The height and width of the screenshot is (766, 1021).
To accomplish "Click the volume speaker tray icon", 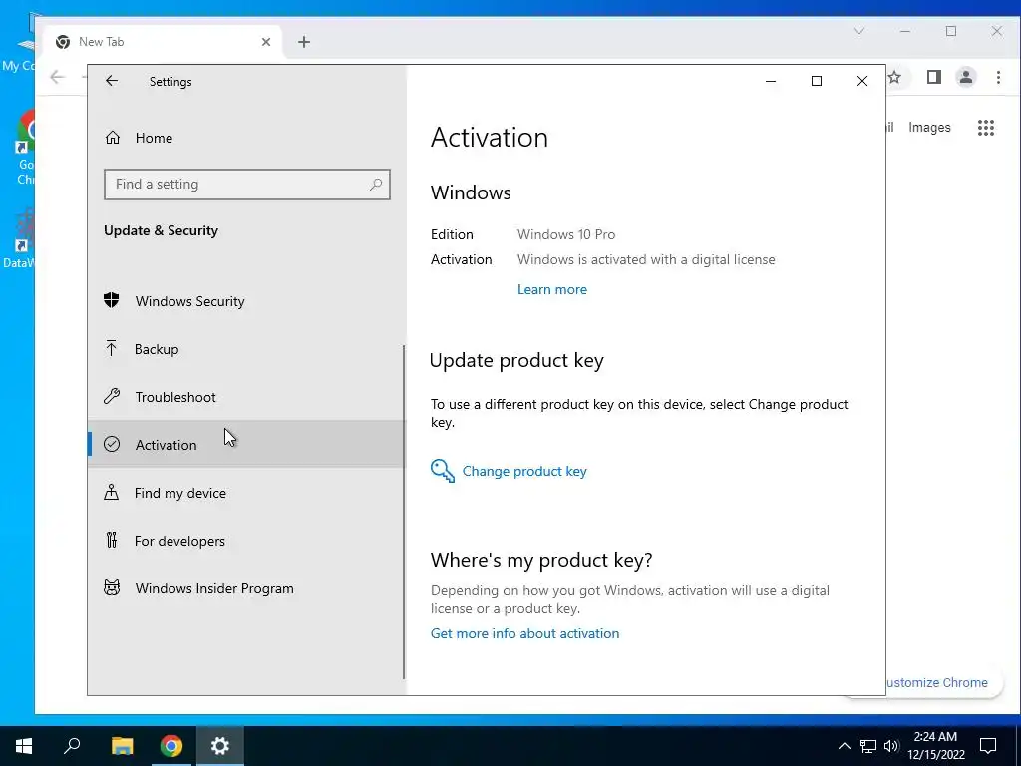I will click(891, 746).
